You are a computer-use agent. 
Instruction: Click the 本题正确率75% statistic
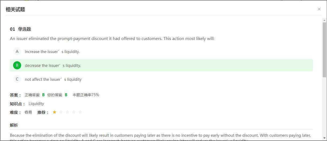point(86,95)
